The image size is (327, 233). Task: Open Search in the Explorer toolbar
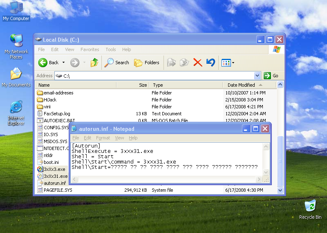(117, 63)
